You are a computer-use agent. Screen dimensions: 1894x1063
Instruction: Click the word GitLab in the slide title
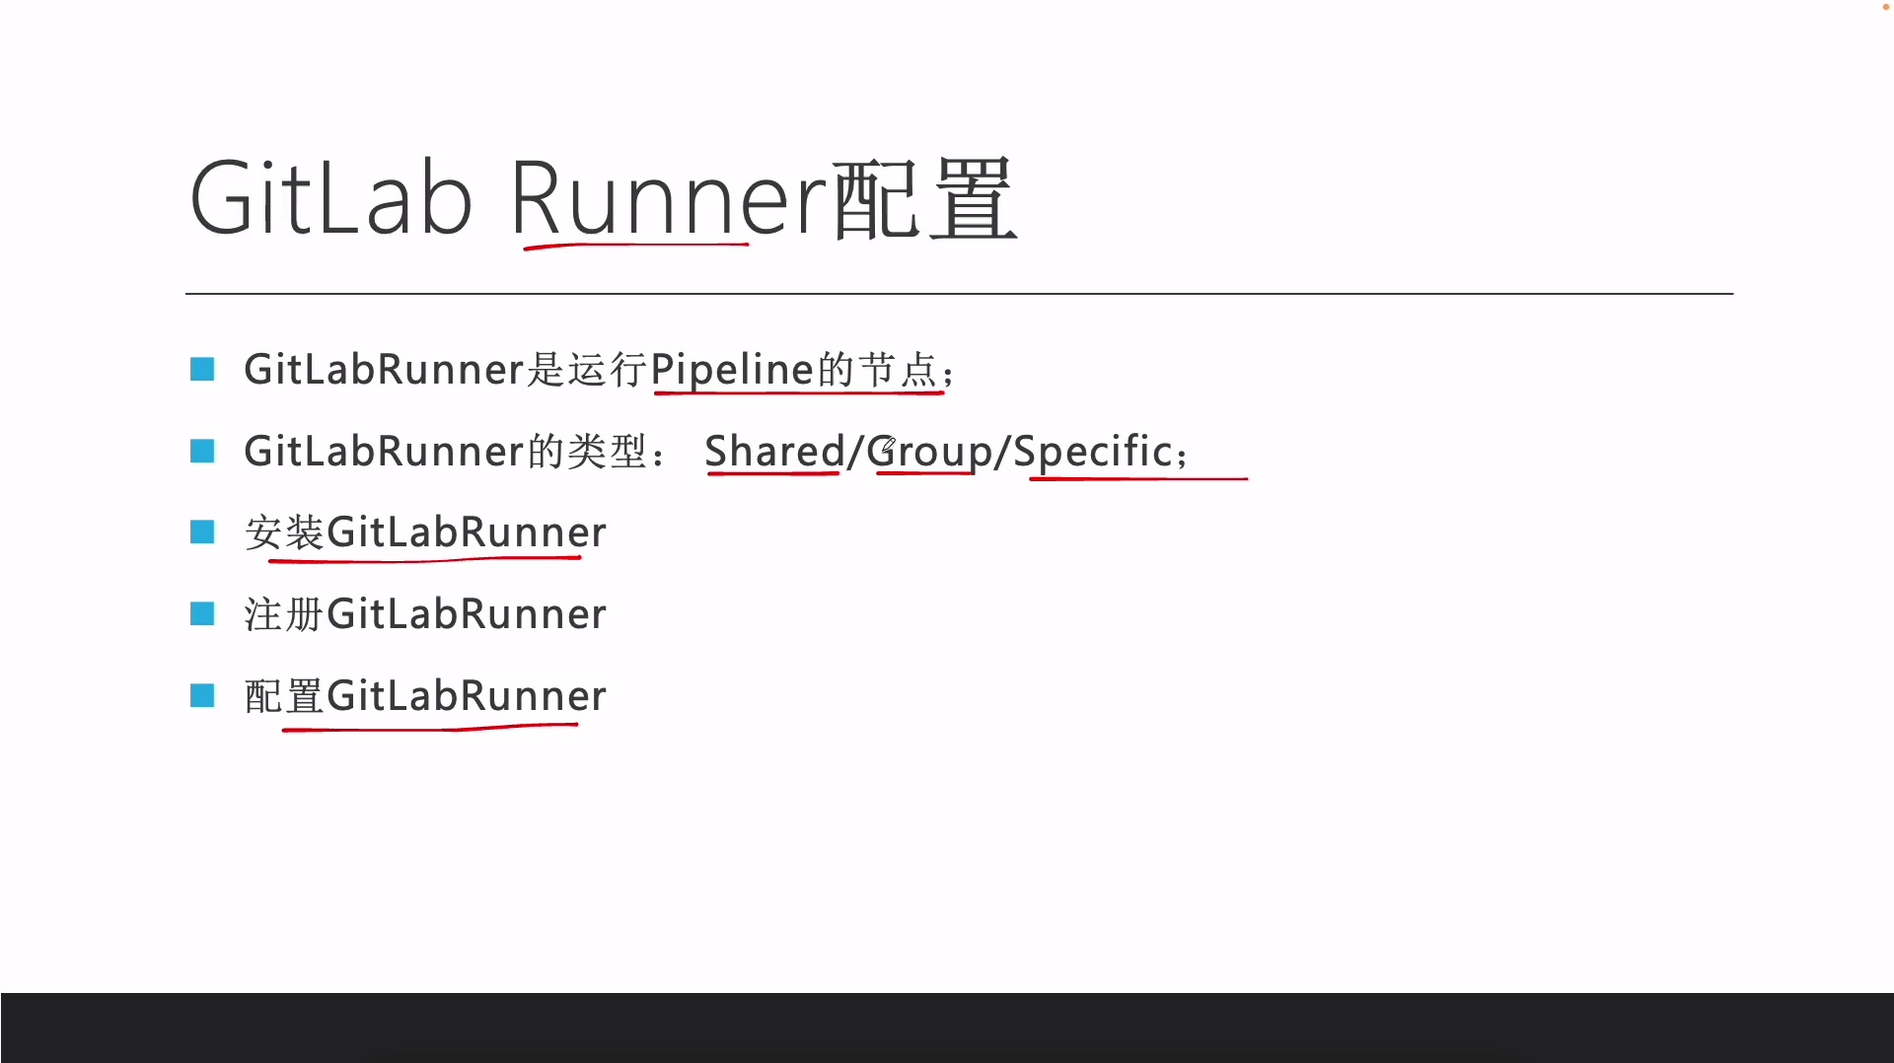click(330, 199)
